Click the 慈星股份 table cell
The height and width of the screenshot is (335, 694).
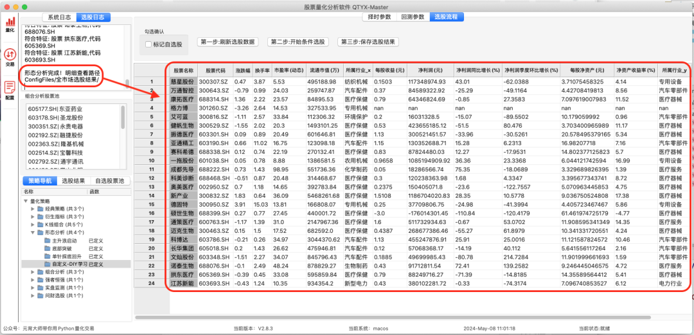point(184,82)
